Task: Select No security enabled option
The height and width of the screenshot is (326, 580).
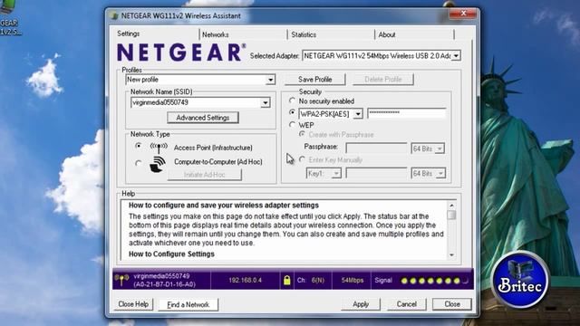Action: [x=292, y=101]
